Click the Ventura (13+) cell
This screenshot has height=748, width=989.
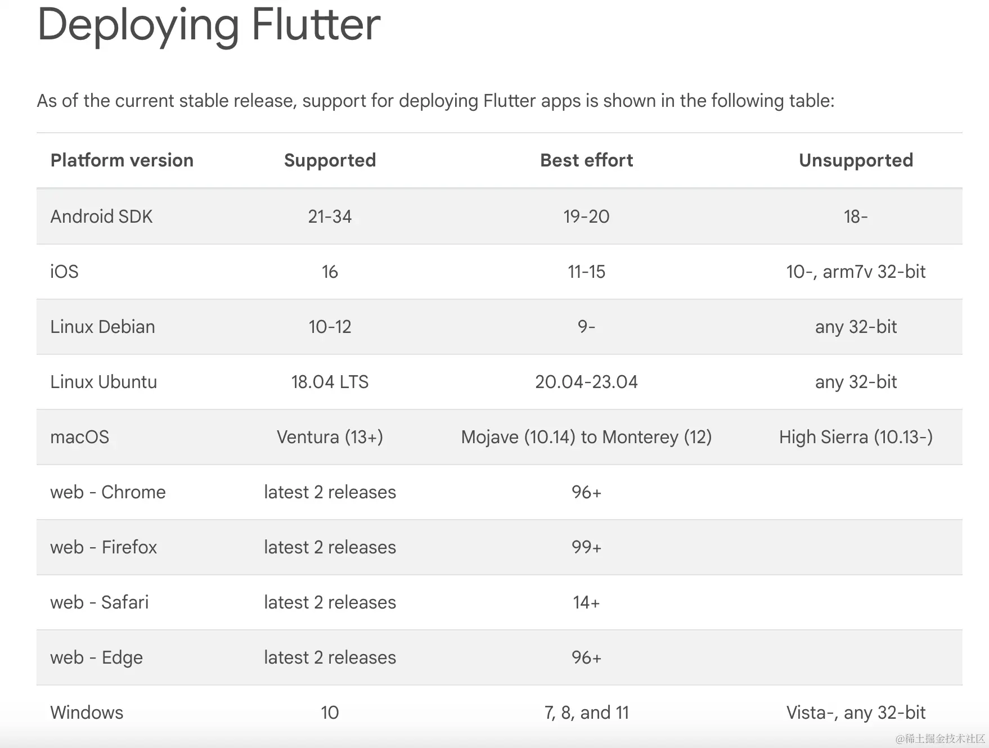[330, 438]
